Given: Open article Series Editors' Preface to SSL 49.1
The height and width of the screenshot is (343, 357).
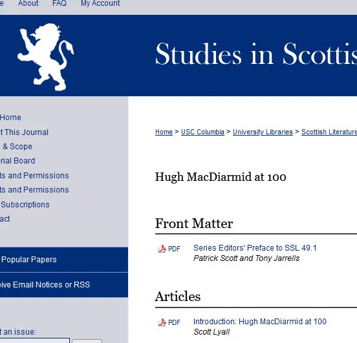Looking at the screenshot, I should point(255,247).
